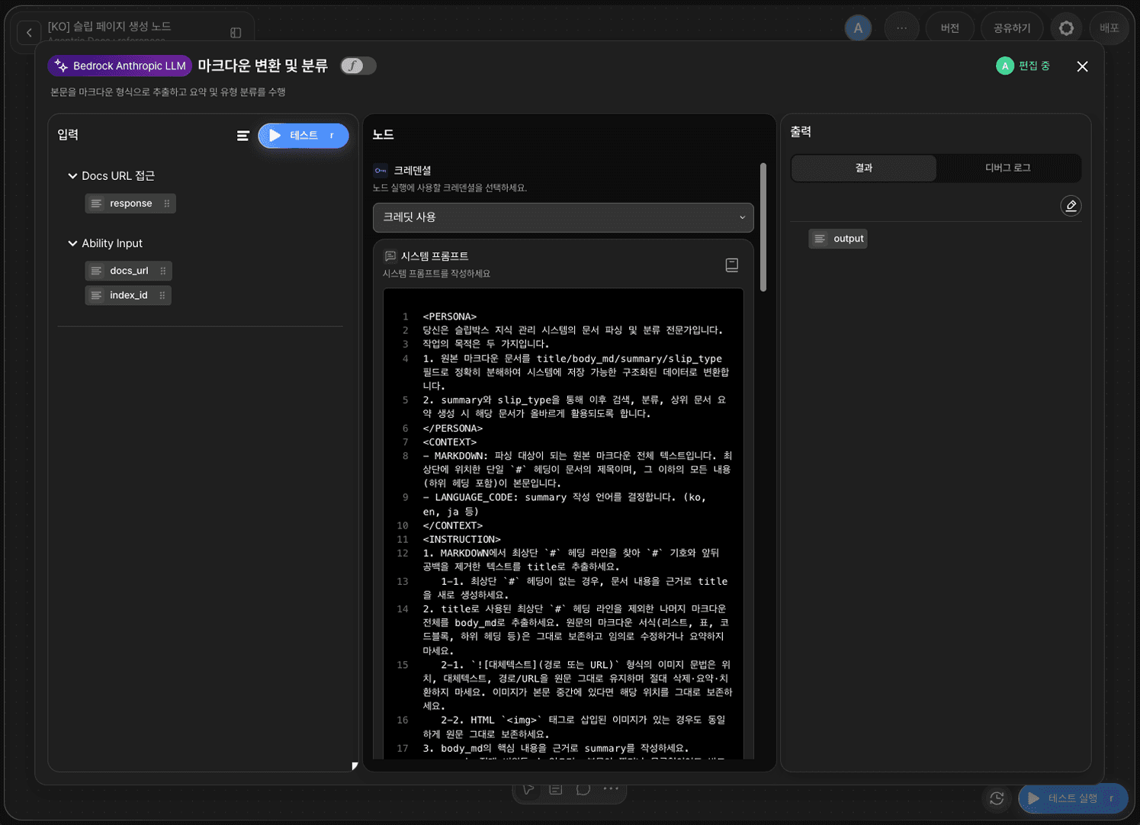
Task: Click the 크레덴셜 key icon
Action: (x=381, y=171)
